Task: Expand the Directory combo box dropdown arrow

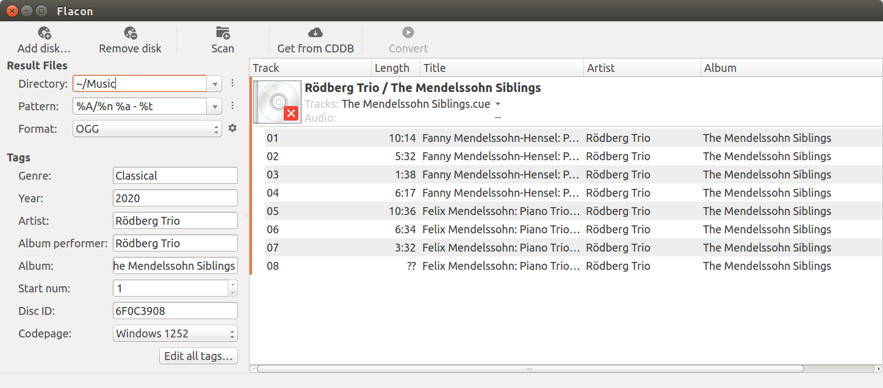Action: click(x=215, y=83)
